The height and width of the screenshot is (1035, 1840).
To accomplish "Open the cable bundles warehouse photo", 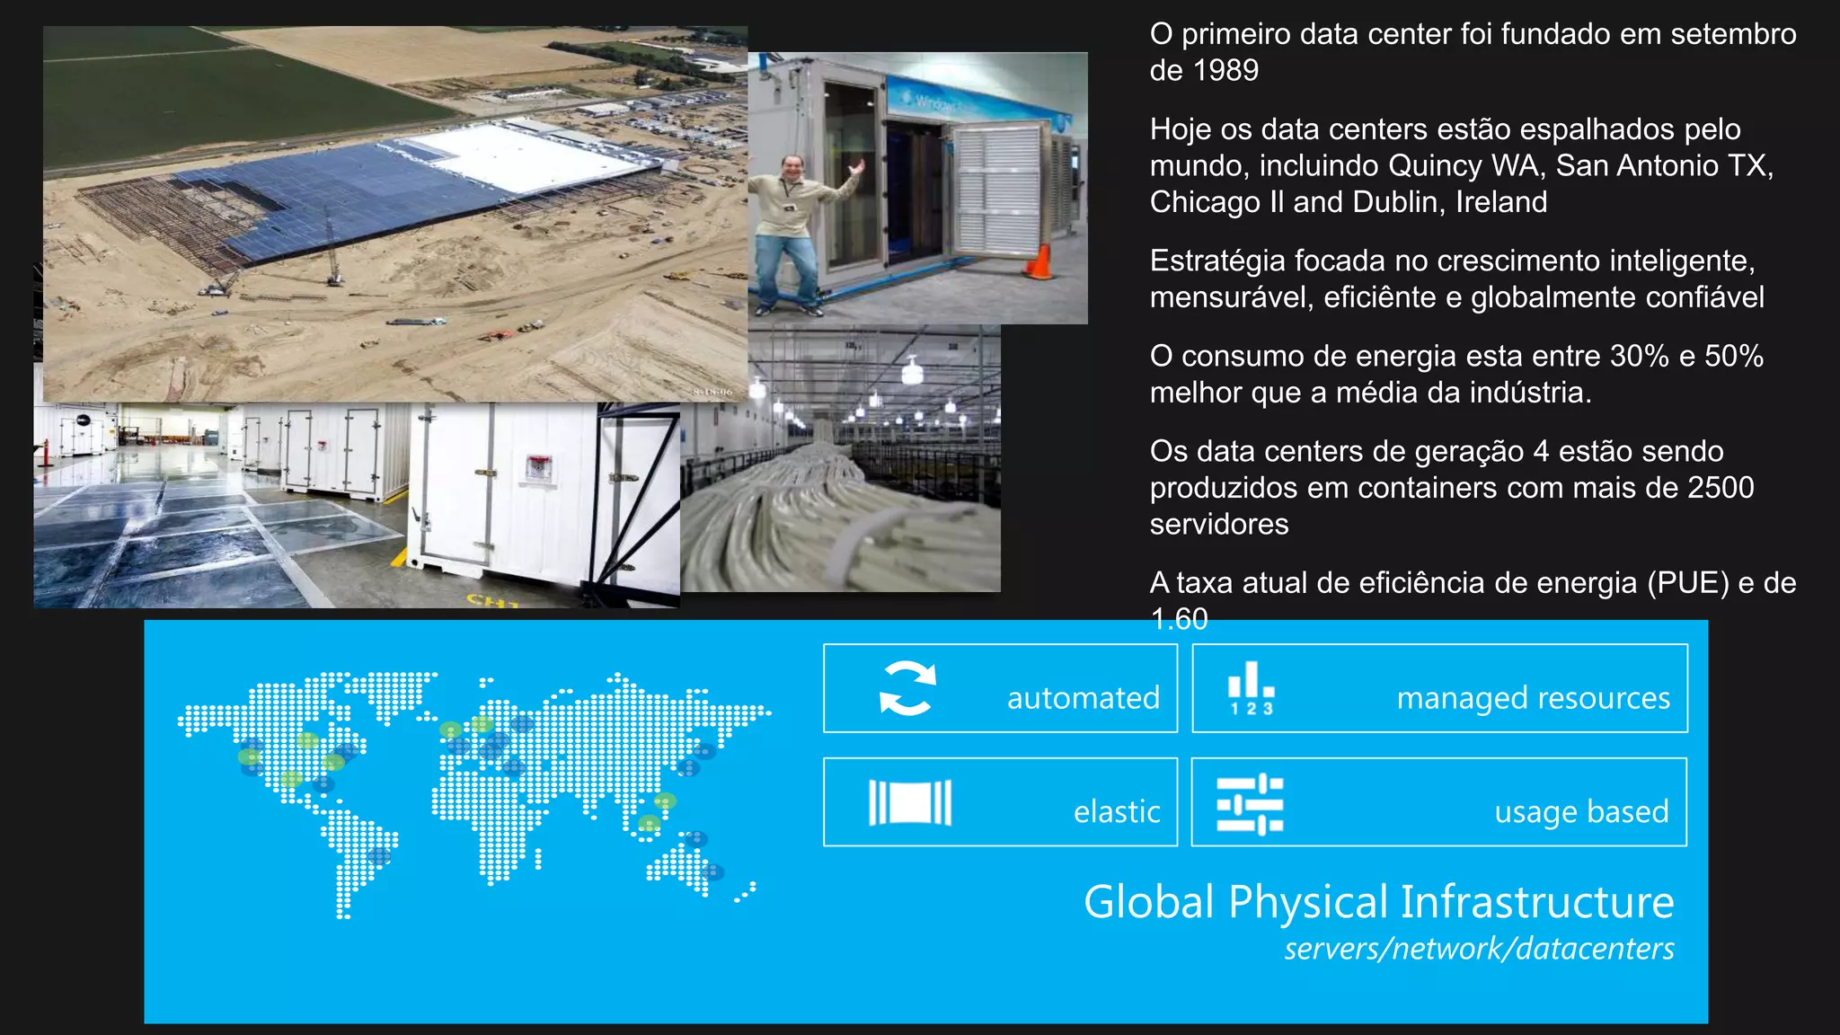I will pos(840,458).
